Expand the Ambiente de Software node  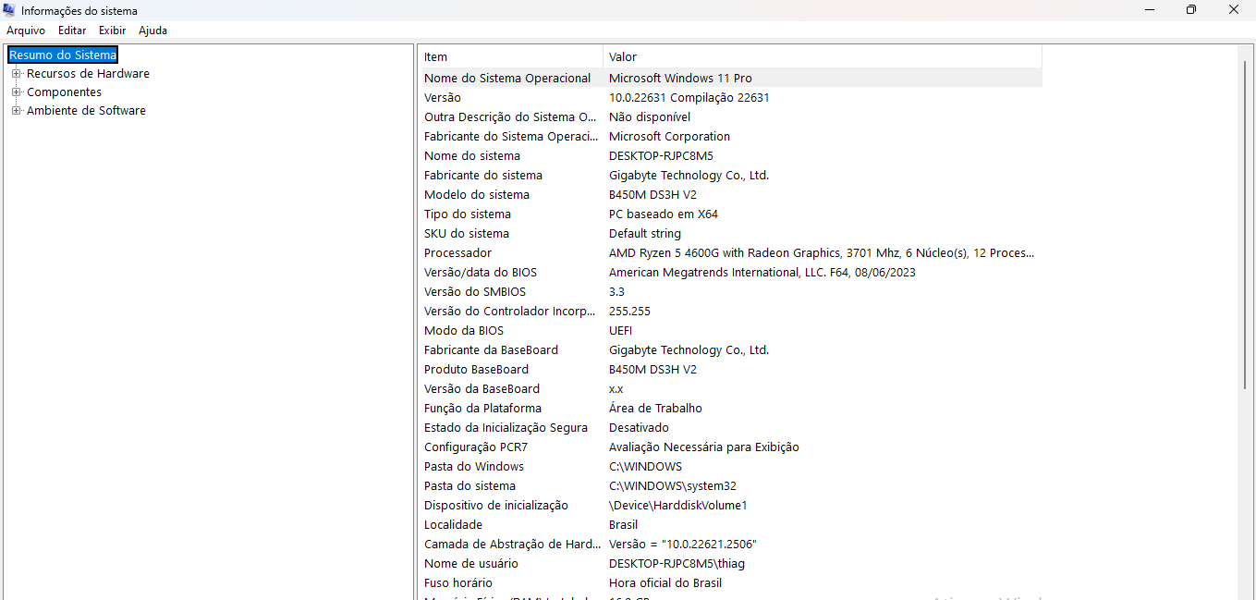click(16, 111)
